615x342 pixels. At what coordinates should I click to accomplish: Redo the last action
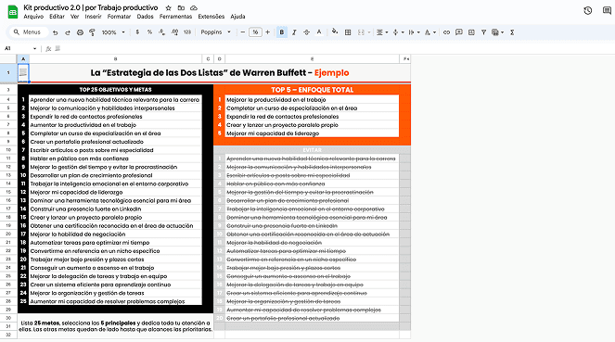(68, 32)
